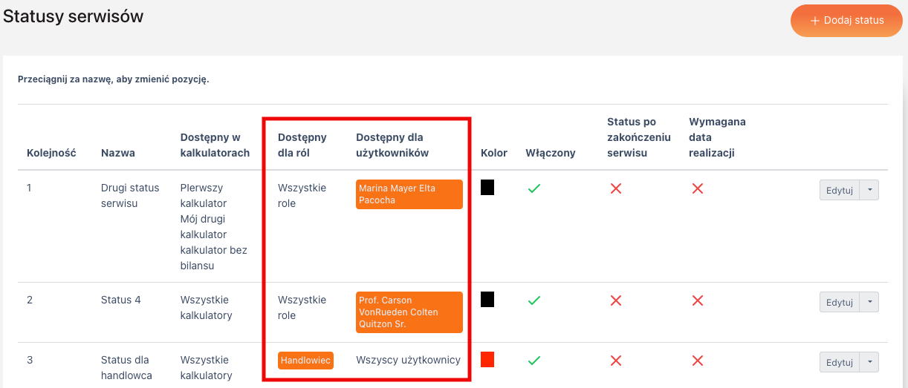Click the Handlowiec role tag
The image size is (908, 388).
[x=305, y=361]
